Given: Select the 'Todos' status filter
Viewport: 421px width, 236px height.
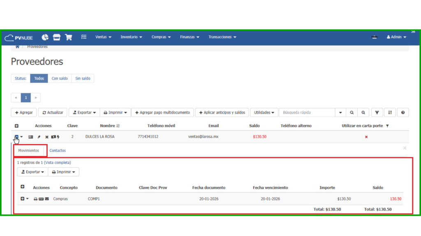Looking at the screenshot, I should (x=39, y=78).
